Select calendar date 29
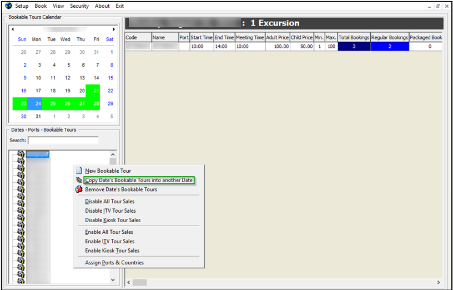Screen dimensions: 453x290 point(110,103)
